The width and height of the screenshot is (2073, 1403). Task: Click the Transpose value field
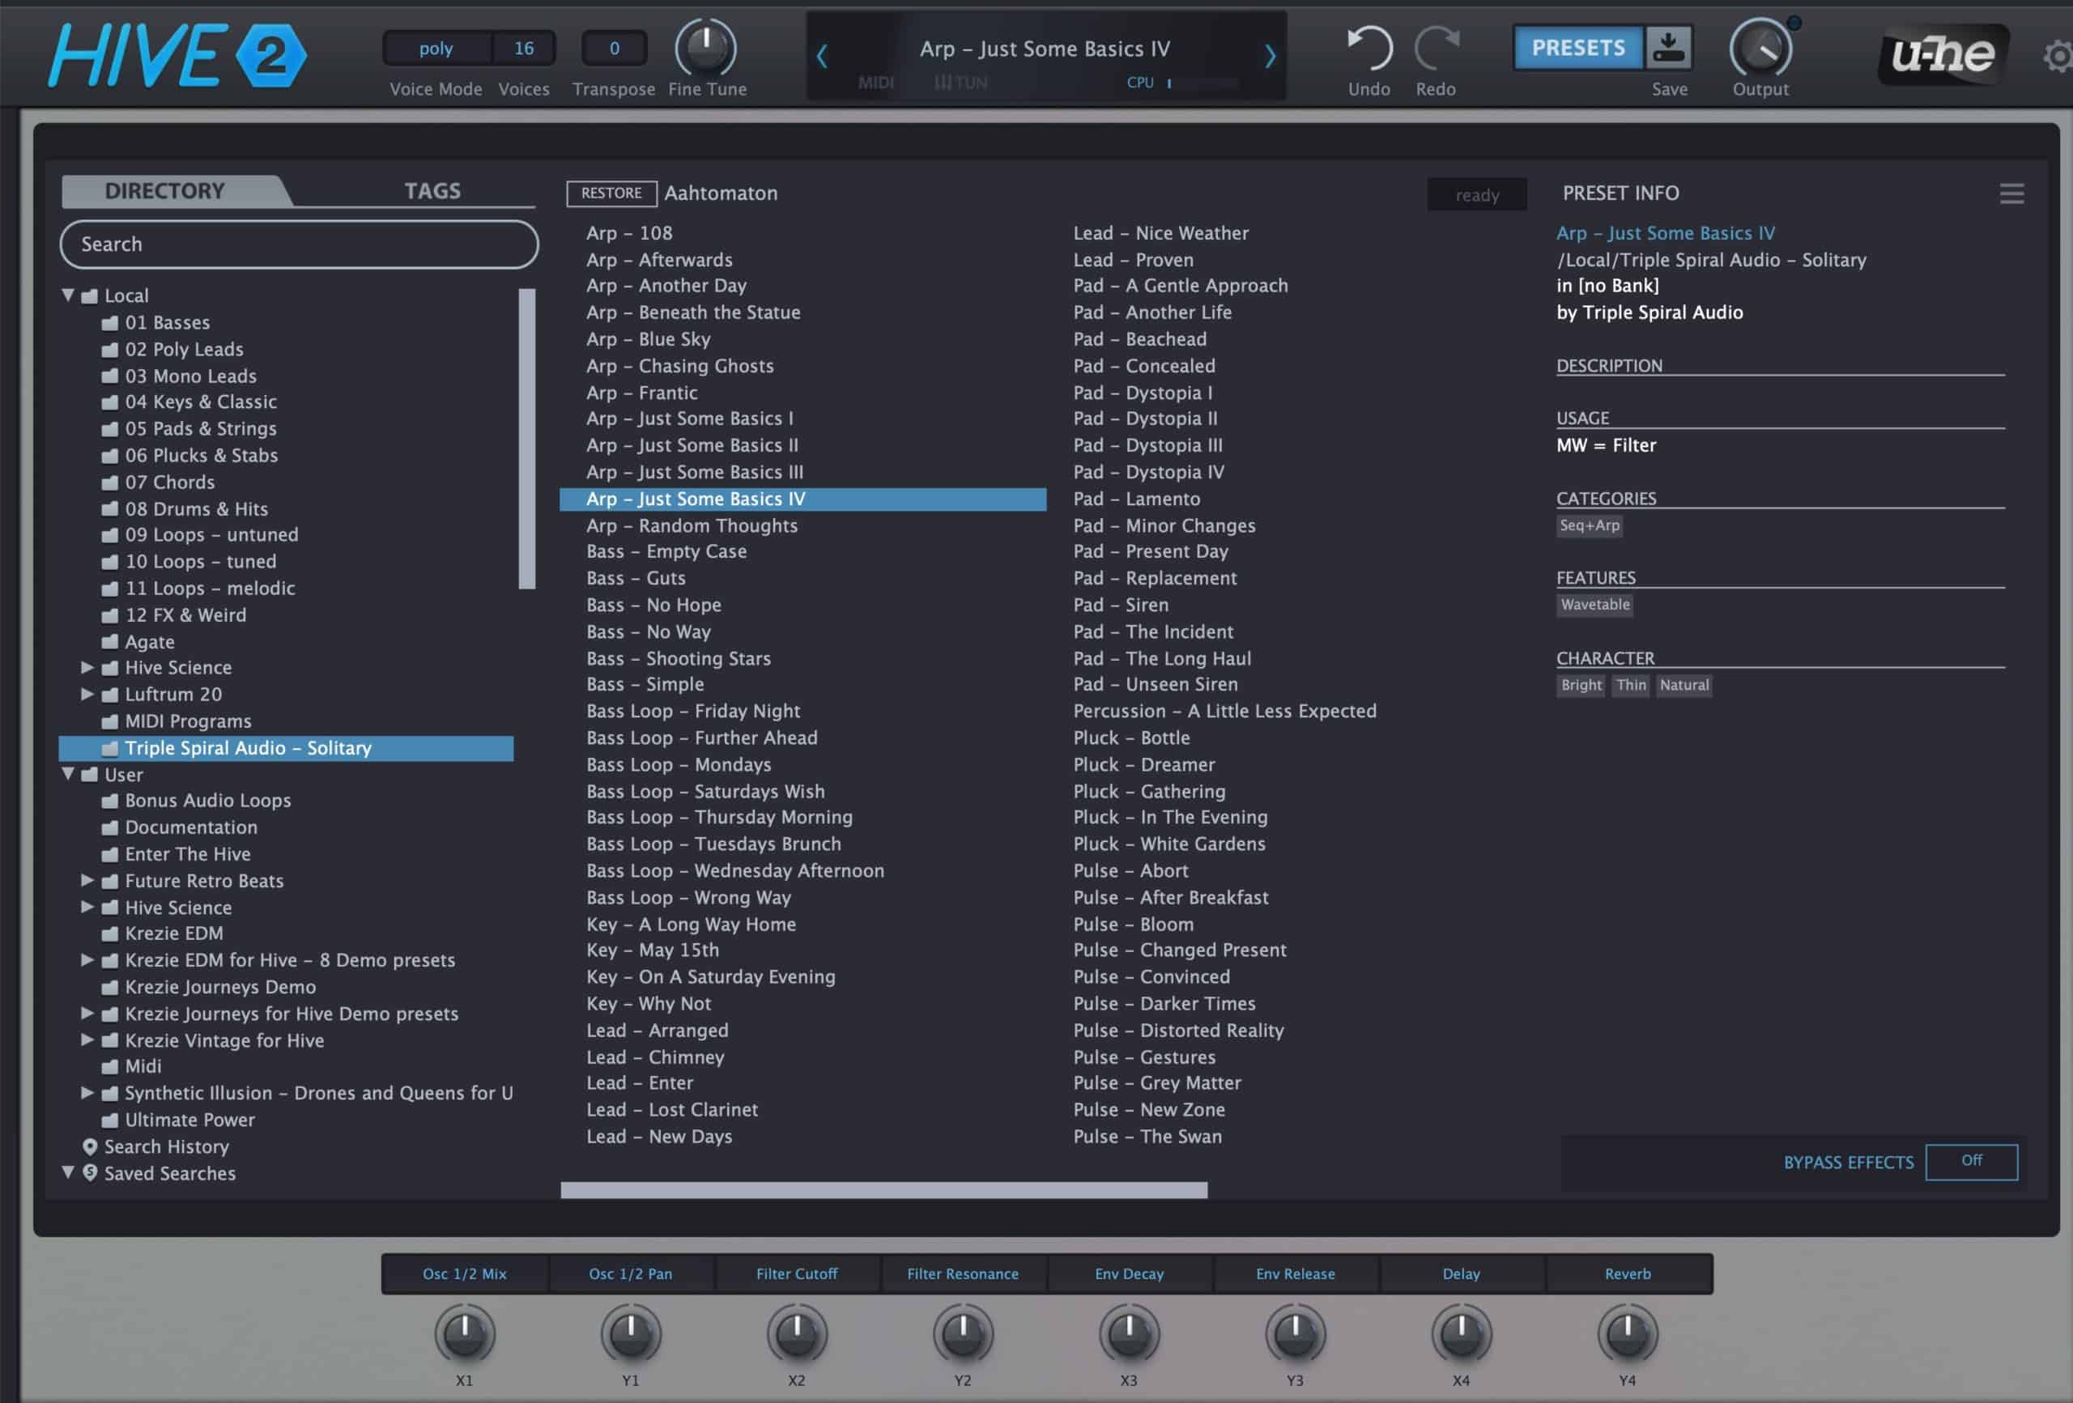tap(614, 48)
